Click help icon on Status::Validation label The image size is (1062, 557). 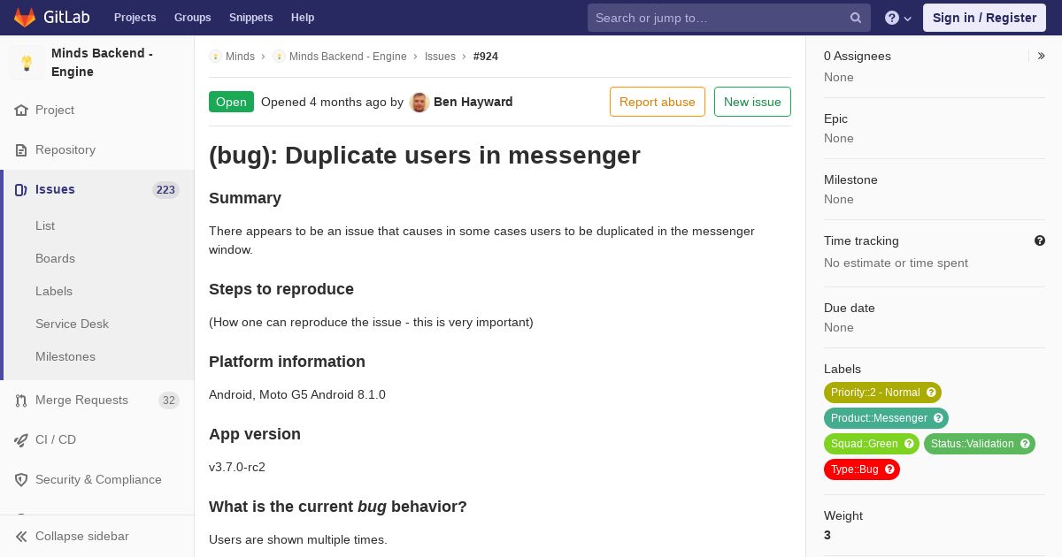pos(1025,444)
